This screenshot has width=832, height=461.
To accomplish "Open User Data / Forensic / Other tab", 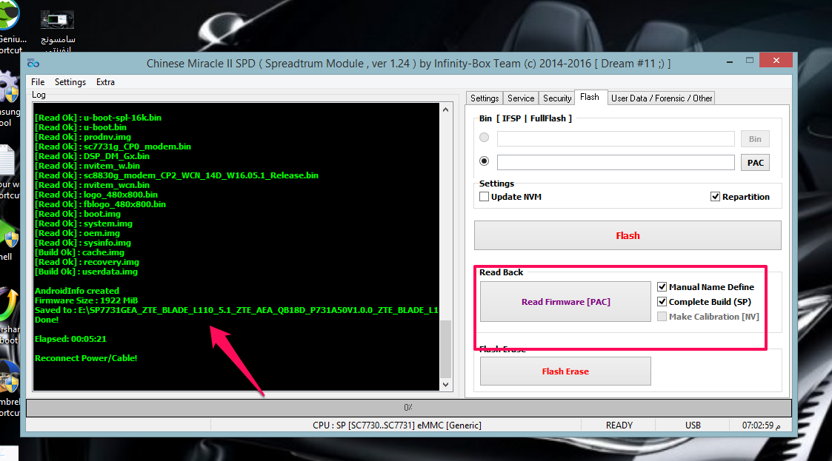I will click(661, 98).
